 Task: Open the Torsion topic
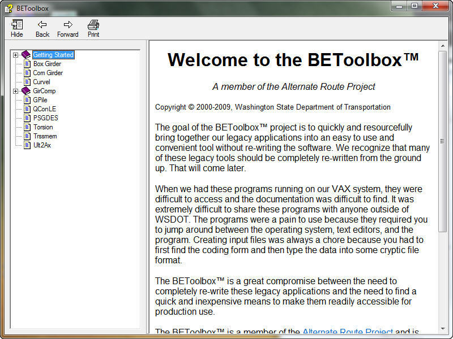coord(43,127)
